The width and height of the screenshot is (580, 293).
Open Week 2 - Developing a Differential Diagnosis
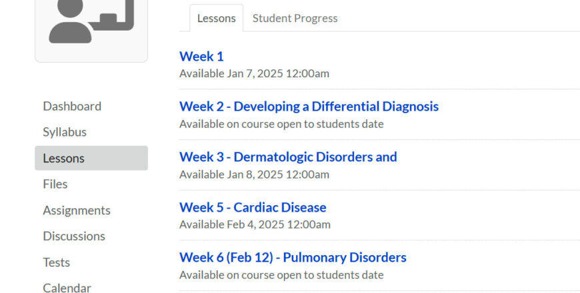click(309, 107)
